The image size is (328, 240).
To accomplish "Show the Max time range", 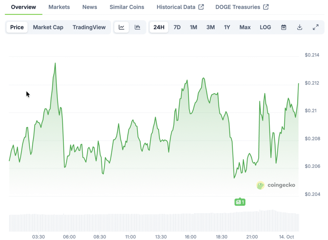I will pyautogui.click(x=245, y=27).
